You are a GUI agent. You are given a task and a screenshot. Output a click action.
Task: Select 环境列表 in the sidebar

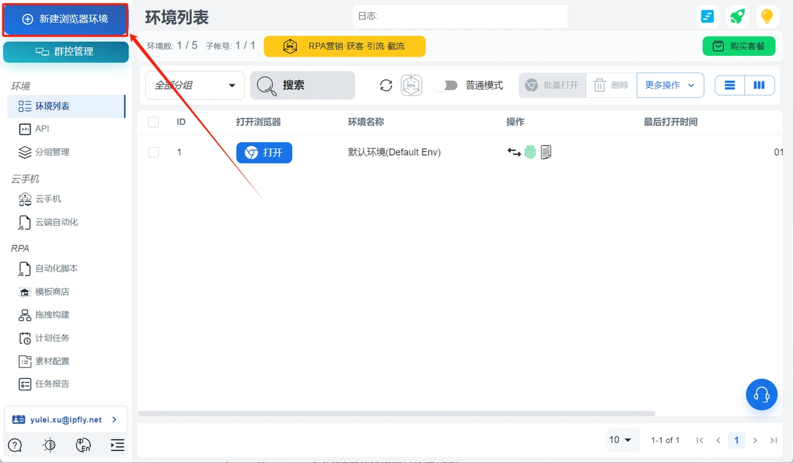pos(66,106)
